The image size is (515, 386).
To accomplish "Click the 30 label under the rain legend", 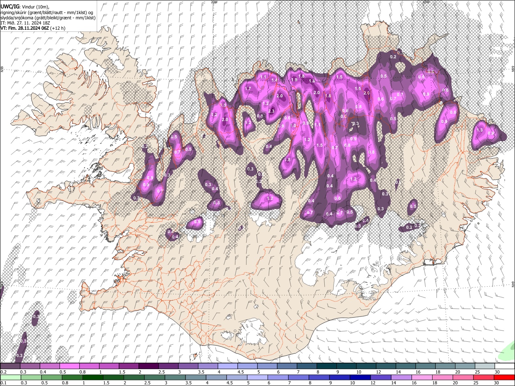I will tap(497, 383).
